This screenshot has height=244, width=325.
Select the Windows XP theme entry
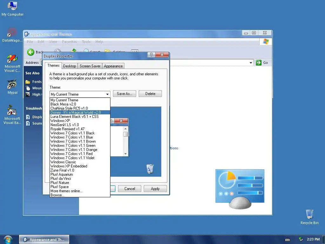(x=80, y=121)
